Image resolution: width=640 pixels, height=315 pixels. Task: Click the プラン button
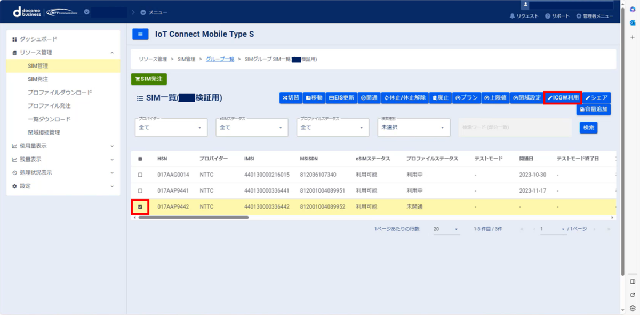467,98
